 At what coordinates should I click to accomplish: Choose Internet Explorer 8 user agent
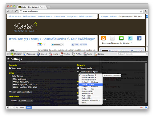pyautogui.click(x=91, y=77)
